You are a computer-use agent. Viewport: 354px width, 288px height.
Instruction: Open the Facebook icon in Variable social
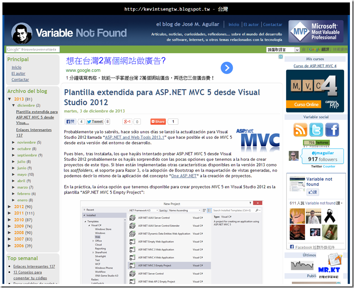tap(332, 130)
